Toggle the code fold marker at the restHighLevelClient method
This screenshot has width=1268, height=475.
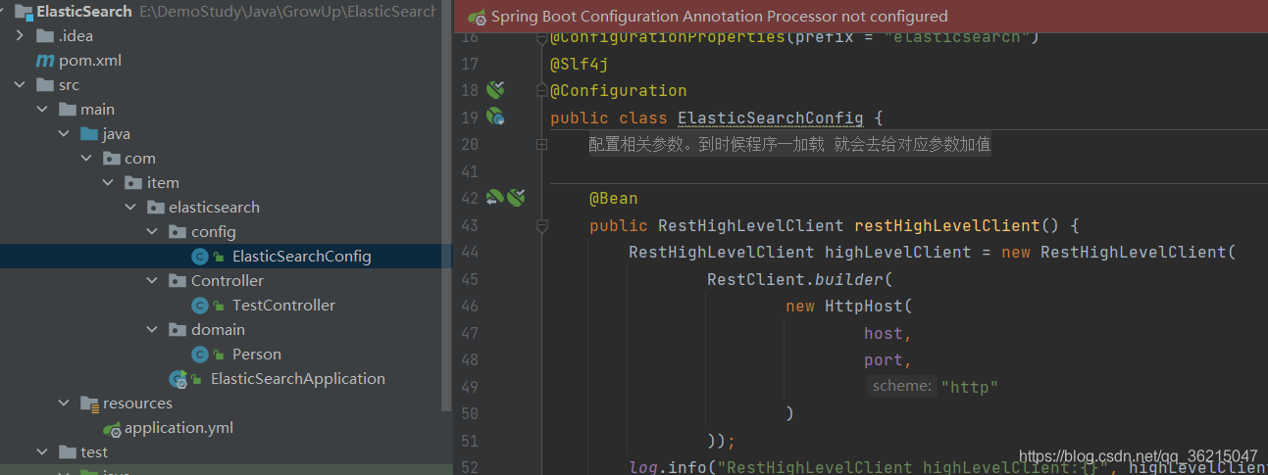coord(541,226)
